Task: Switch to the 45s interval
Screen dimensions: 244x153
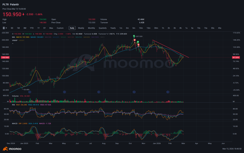Action: 220,28
